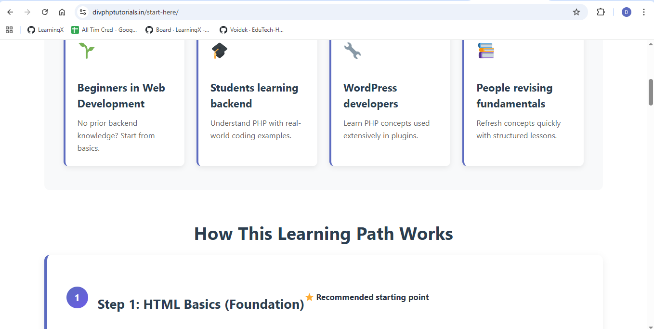Click the stacked books icon above People revising fundamentals

tap(485, 50)
